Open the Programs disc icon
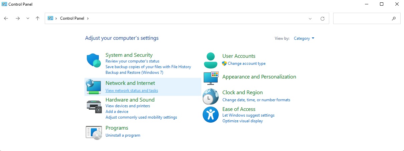The height and width of the screenshot is (151, 404). 94,132
